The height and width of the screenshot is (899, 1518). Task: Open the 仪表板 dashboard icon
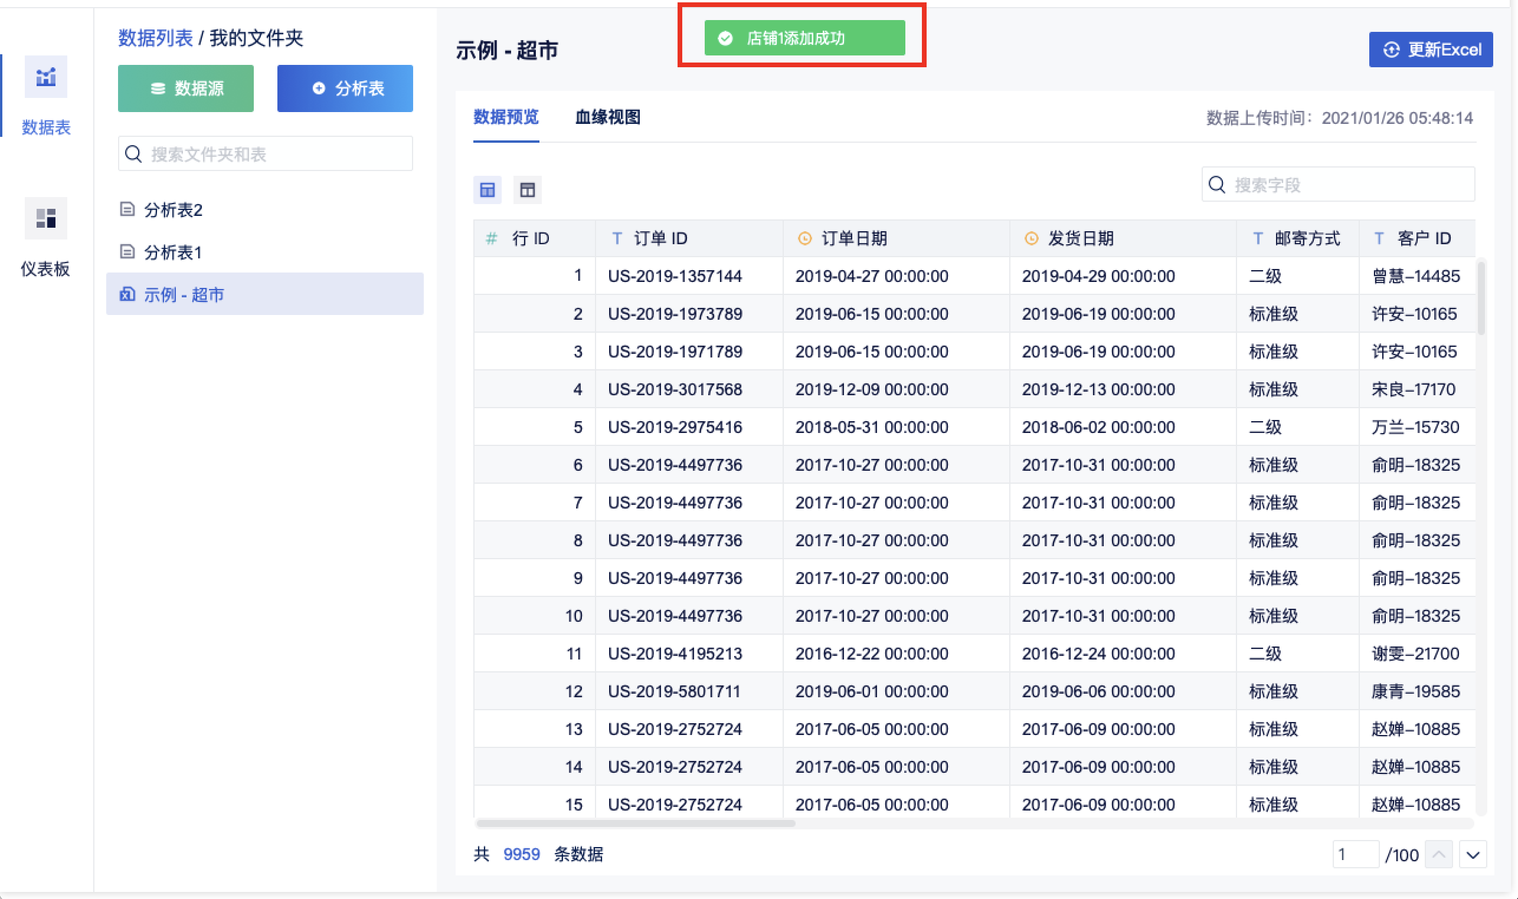click(45, 218)
